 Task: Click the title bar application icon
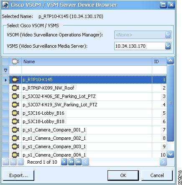pyautogui.click(x=5, y=5)
